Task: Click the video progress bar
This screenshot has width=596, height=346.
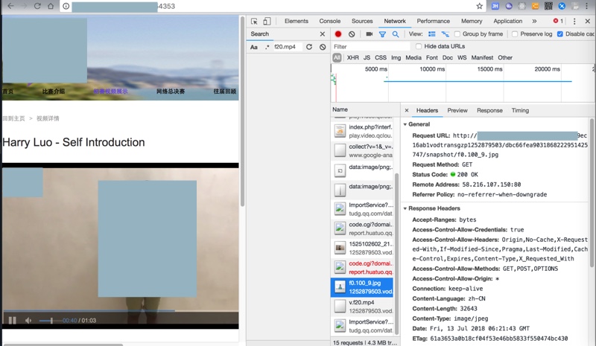Action: 121,311
